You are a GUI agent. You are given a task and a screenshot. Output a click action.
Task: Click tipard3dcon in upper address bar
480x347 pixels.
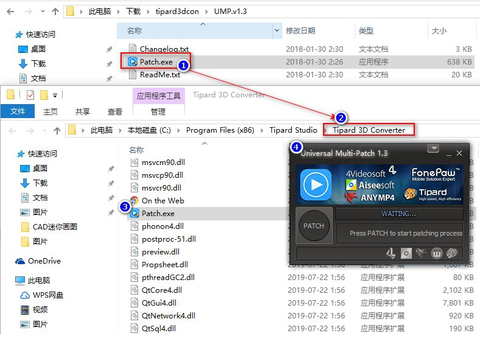(177, 12)
